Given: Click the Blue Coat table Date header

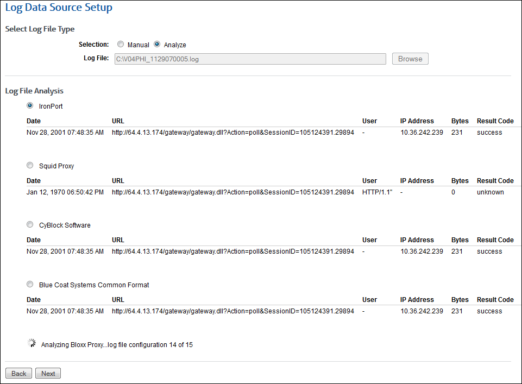Looking at the screenshot, I should (34, 299).
